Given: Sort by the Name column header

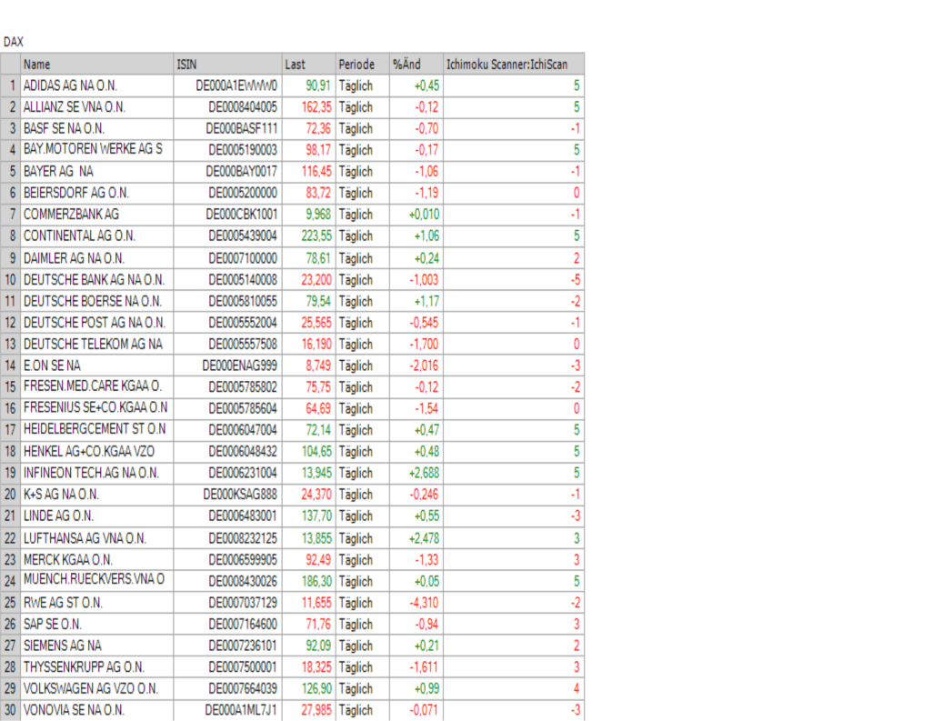Looking at the screenshot, I should pos(97,65).
